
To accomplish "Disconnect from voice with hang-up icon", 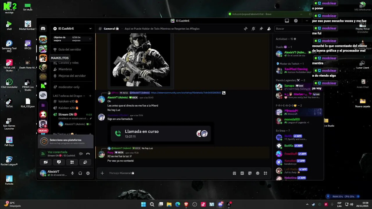I will (88, 154).
